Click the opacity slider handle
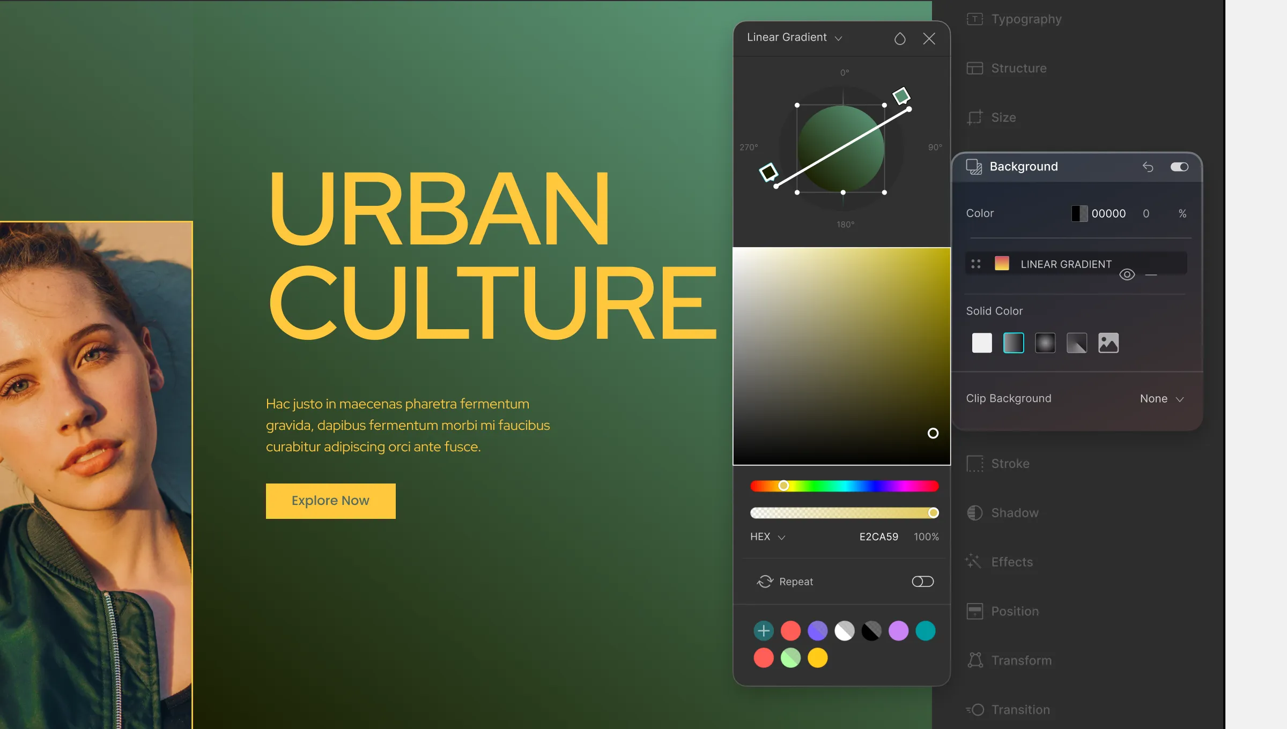 pyautogui.click(x=933, y=513)
